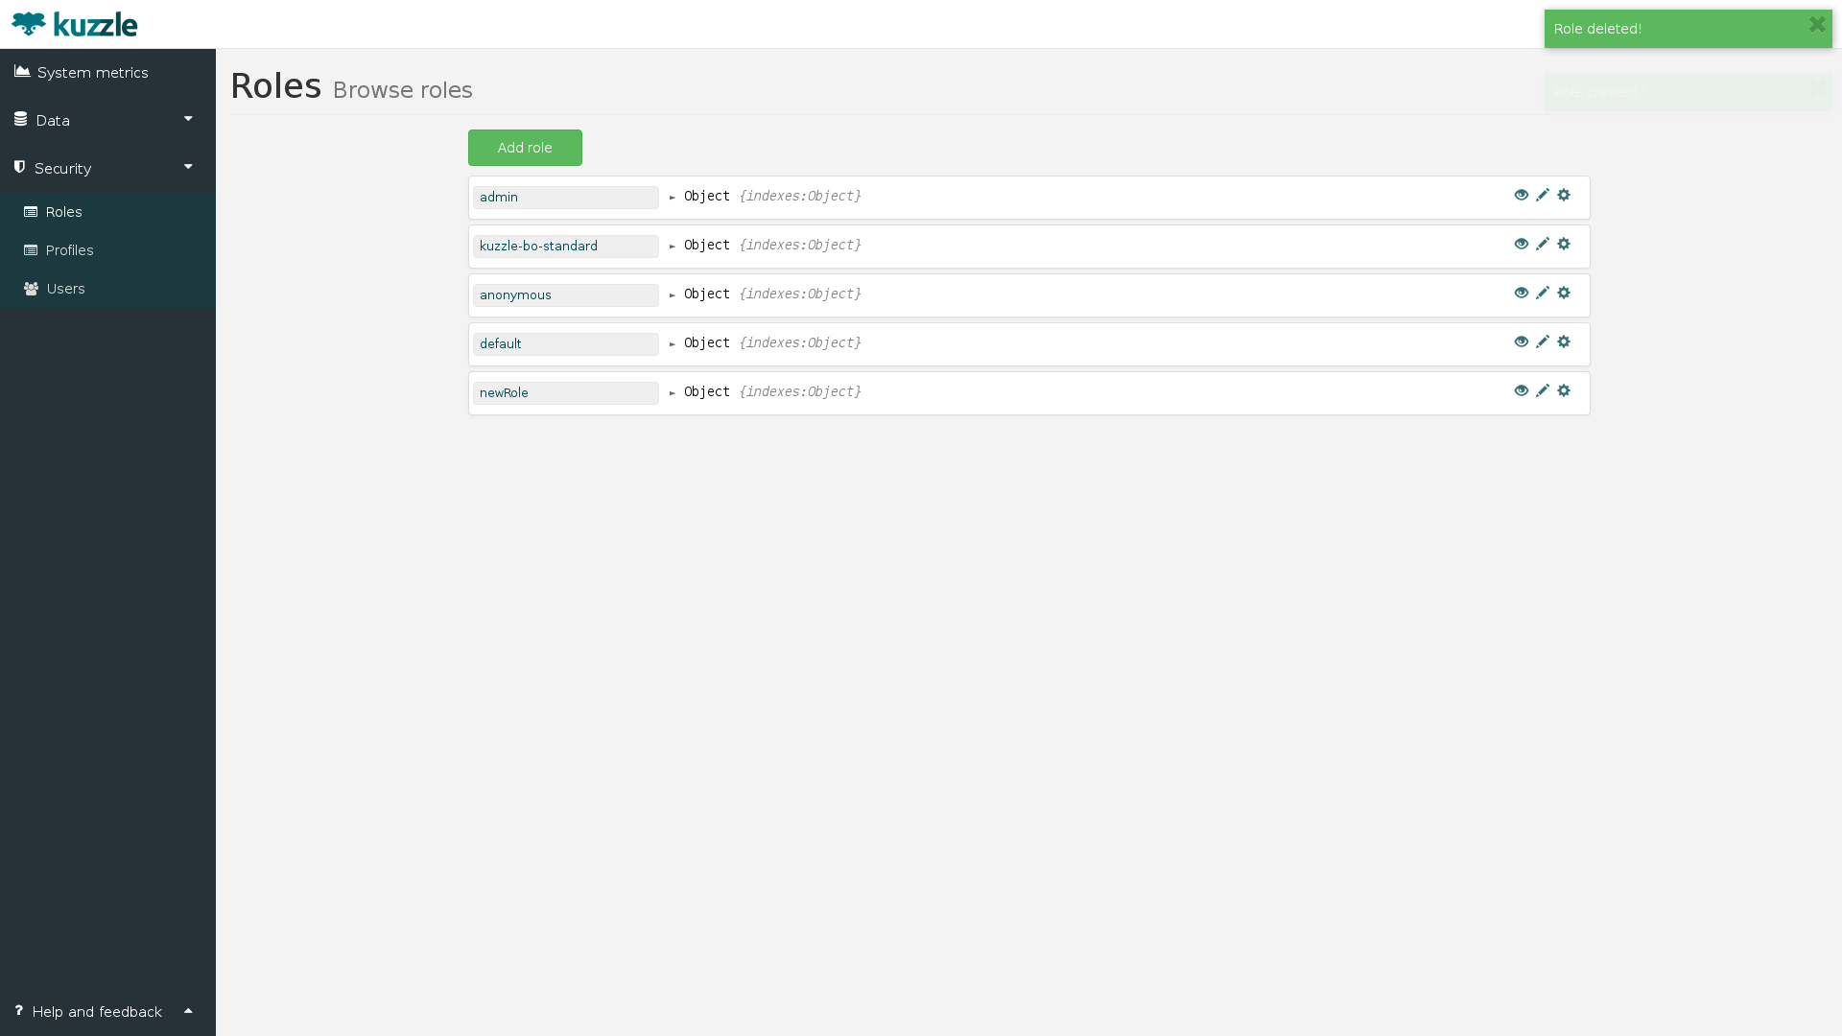
Task: Click the Help question mark icon
Action: [x=18, y=1011]
